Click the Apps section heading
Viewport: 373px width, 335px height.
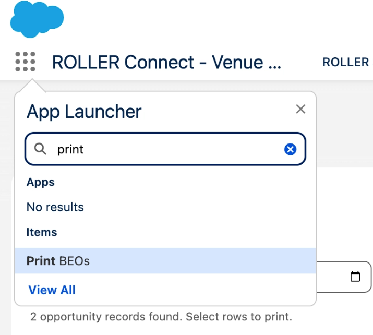tap(41, 183)
